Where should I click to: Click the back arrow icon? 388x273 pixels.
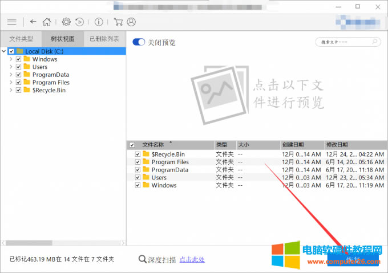33,22
